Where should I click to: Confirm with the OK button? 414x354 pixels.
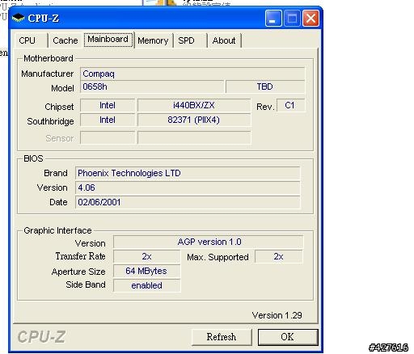click(x=288, y=337)
